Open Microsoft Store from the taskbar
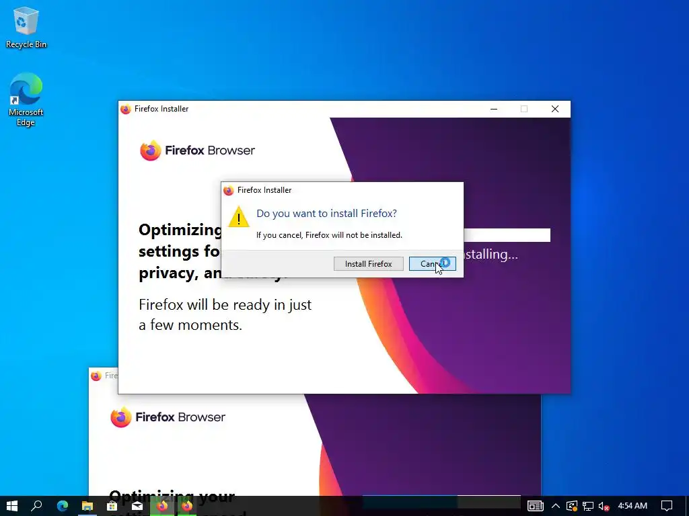689x516 pixels. [x=112, y=506]
